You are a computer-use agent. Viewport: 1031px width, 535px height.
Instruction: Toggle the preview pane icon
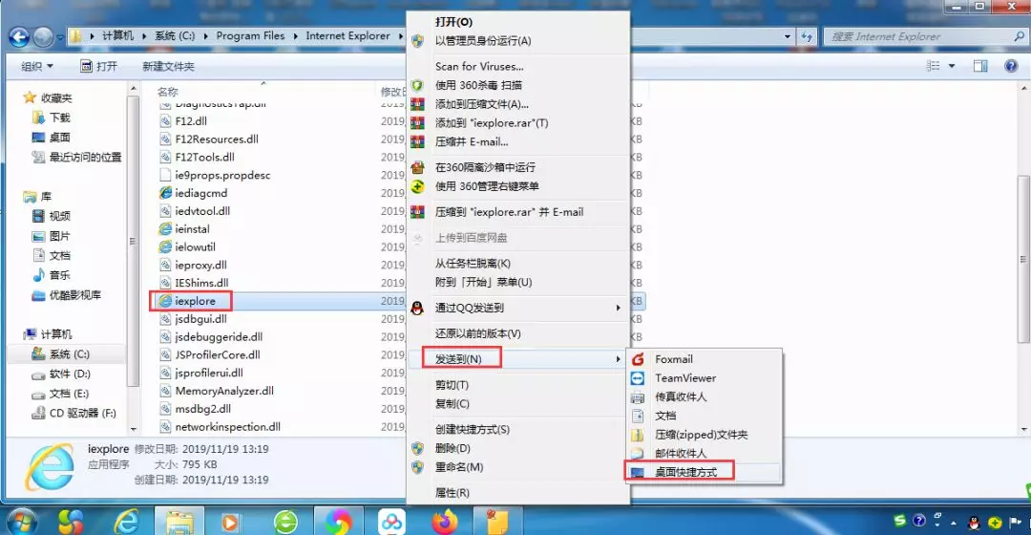pos(980,66)
